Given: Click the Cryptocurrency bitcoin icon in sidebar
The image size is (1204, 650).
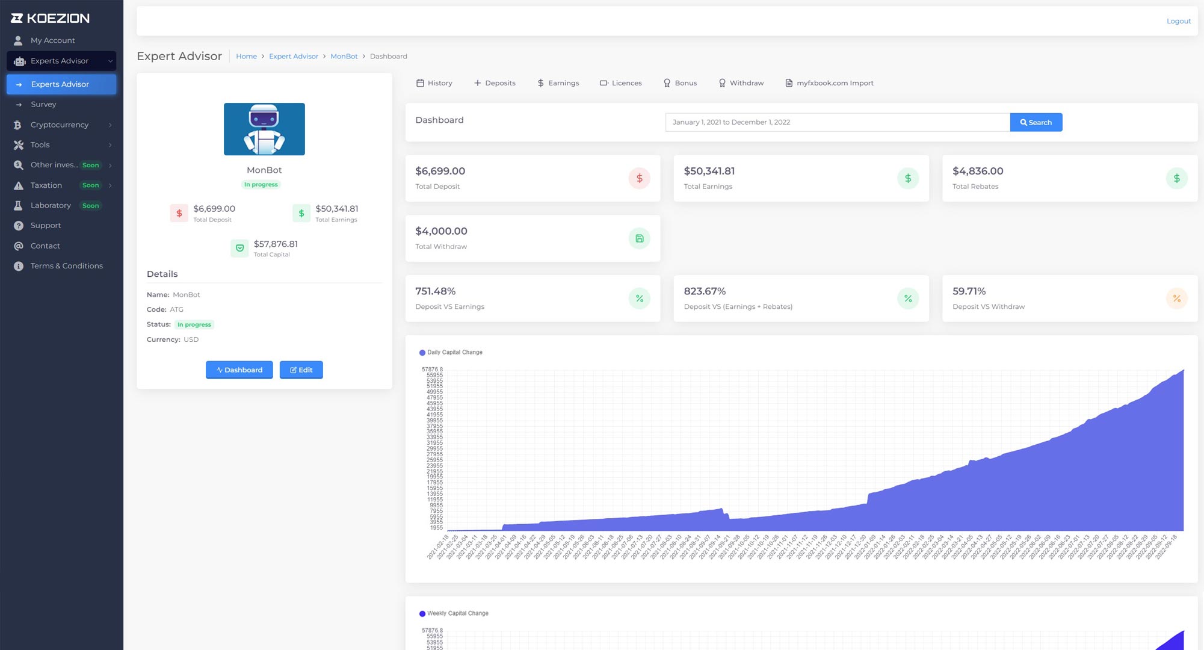Looking at the screenshot, I should (x=18, y=125).
